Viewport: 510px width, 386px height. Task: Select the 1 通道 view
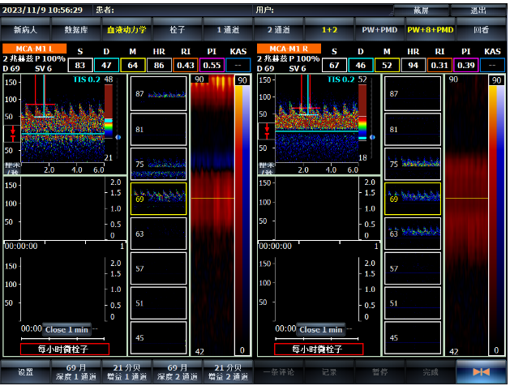[228, 30]
